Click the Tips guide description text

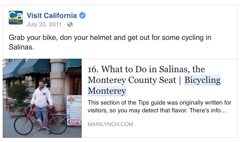pyautogui.click(x=159, y=106)
